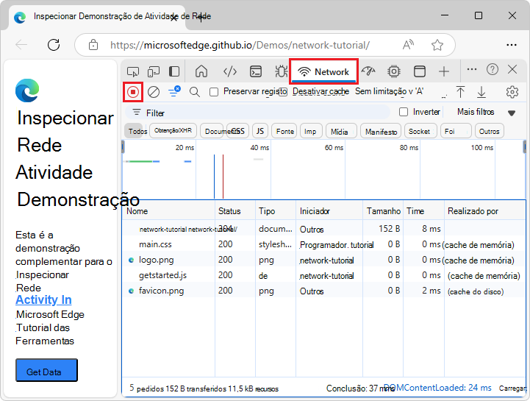Check the Inverter filter checkbox

(403, 112)
